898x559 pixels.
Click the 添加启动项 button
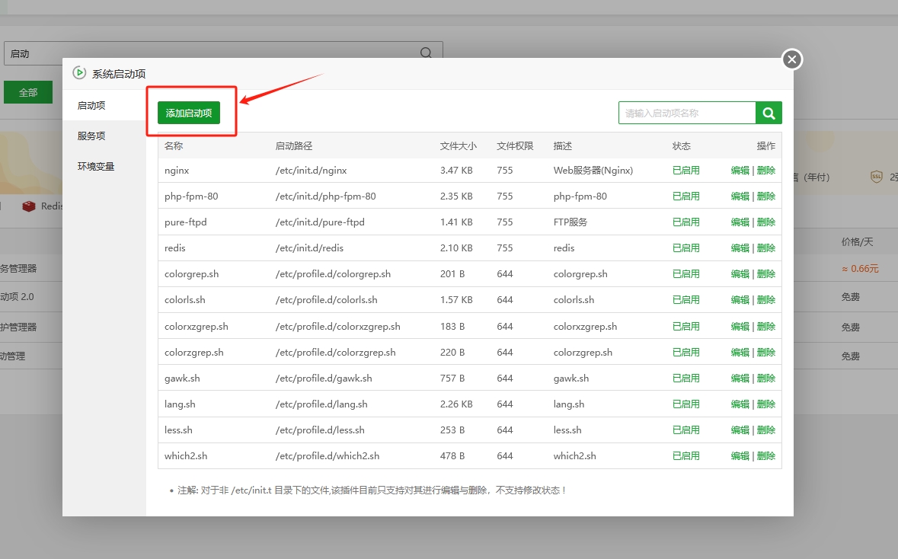pos(189,113)
